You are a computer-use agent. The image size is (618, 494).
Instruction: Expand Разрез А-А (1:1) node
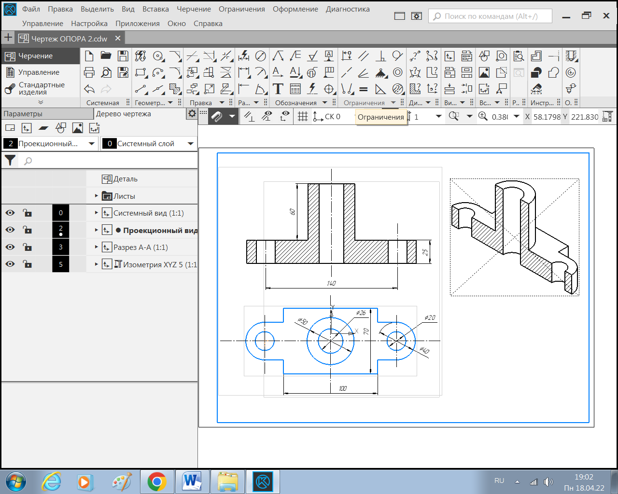coord(96,247)
